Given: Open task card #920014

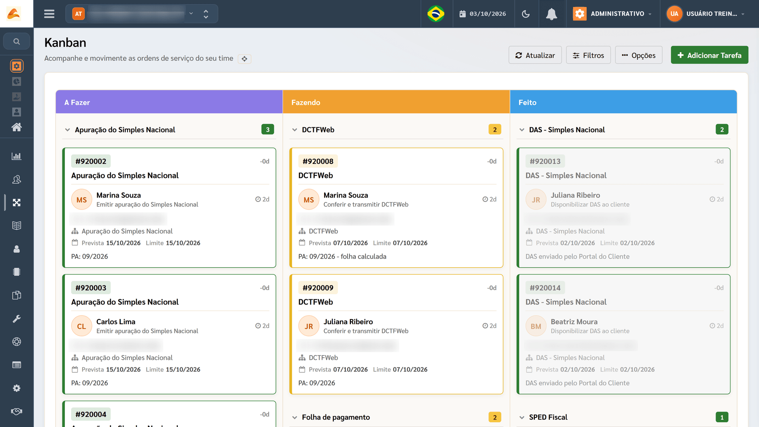Looking at the screenshot, I should pyautogui.click(x=624, y=334).
